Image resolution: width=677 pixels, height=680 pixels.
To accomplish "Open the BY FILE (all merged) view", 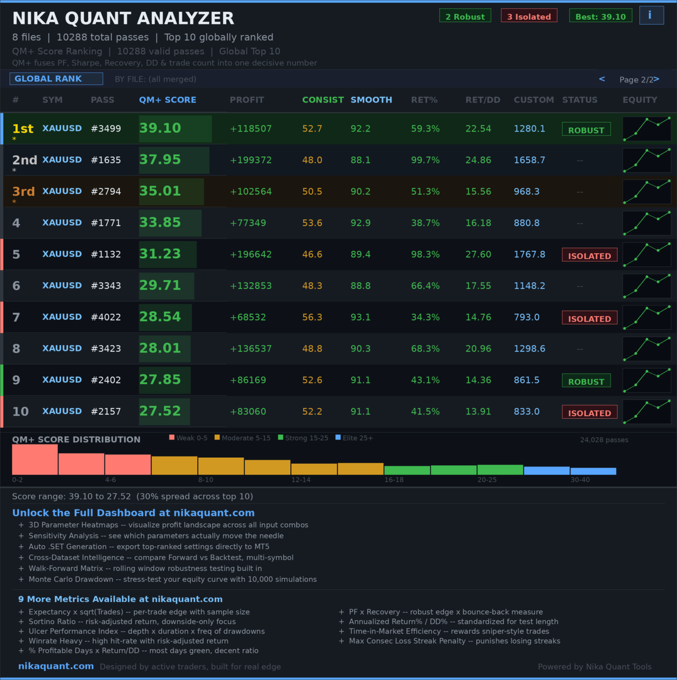I will click(x=156, y=79).
